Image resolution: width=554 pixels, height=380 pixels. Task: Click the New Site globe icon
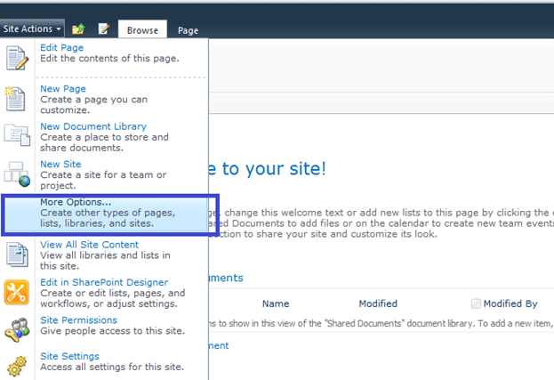click(x=17, y=174)
